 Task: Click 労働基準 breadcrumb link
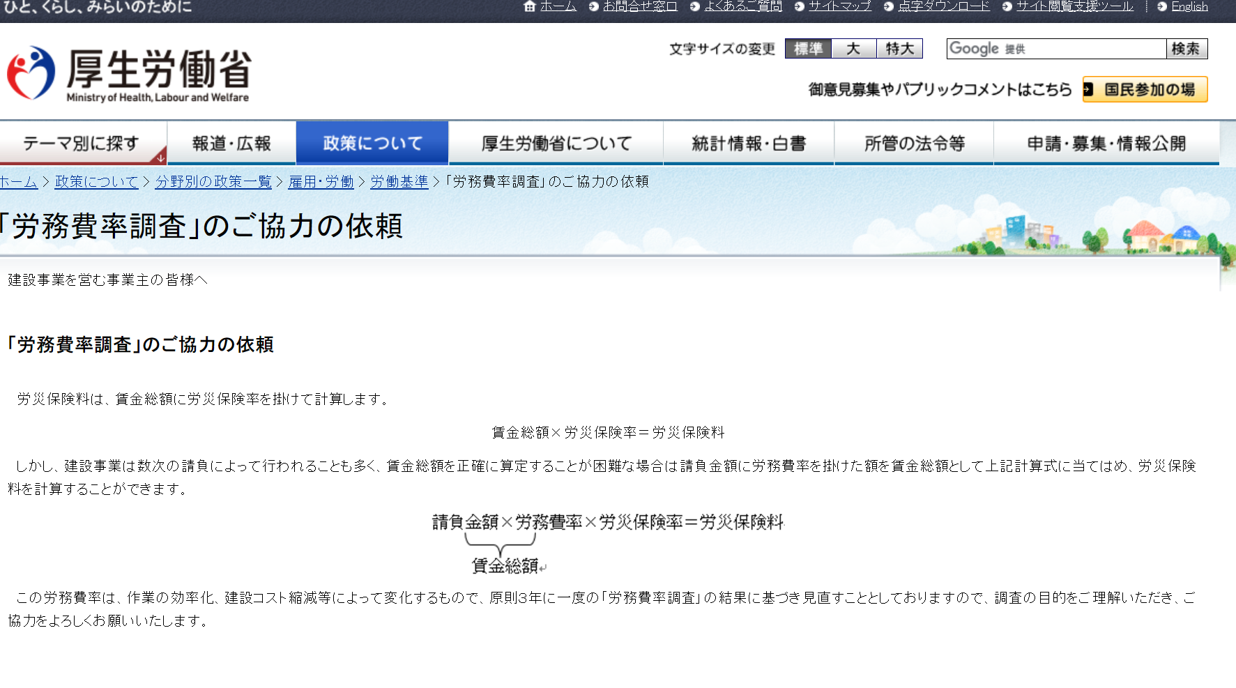click(399, 182)
